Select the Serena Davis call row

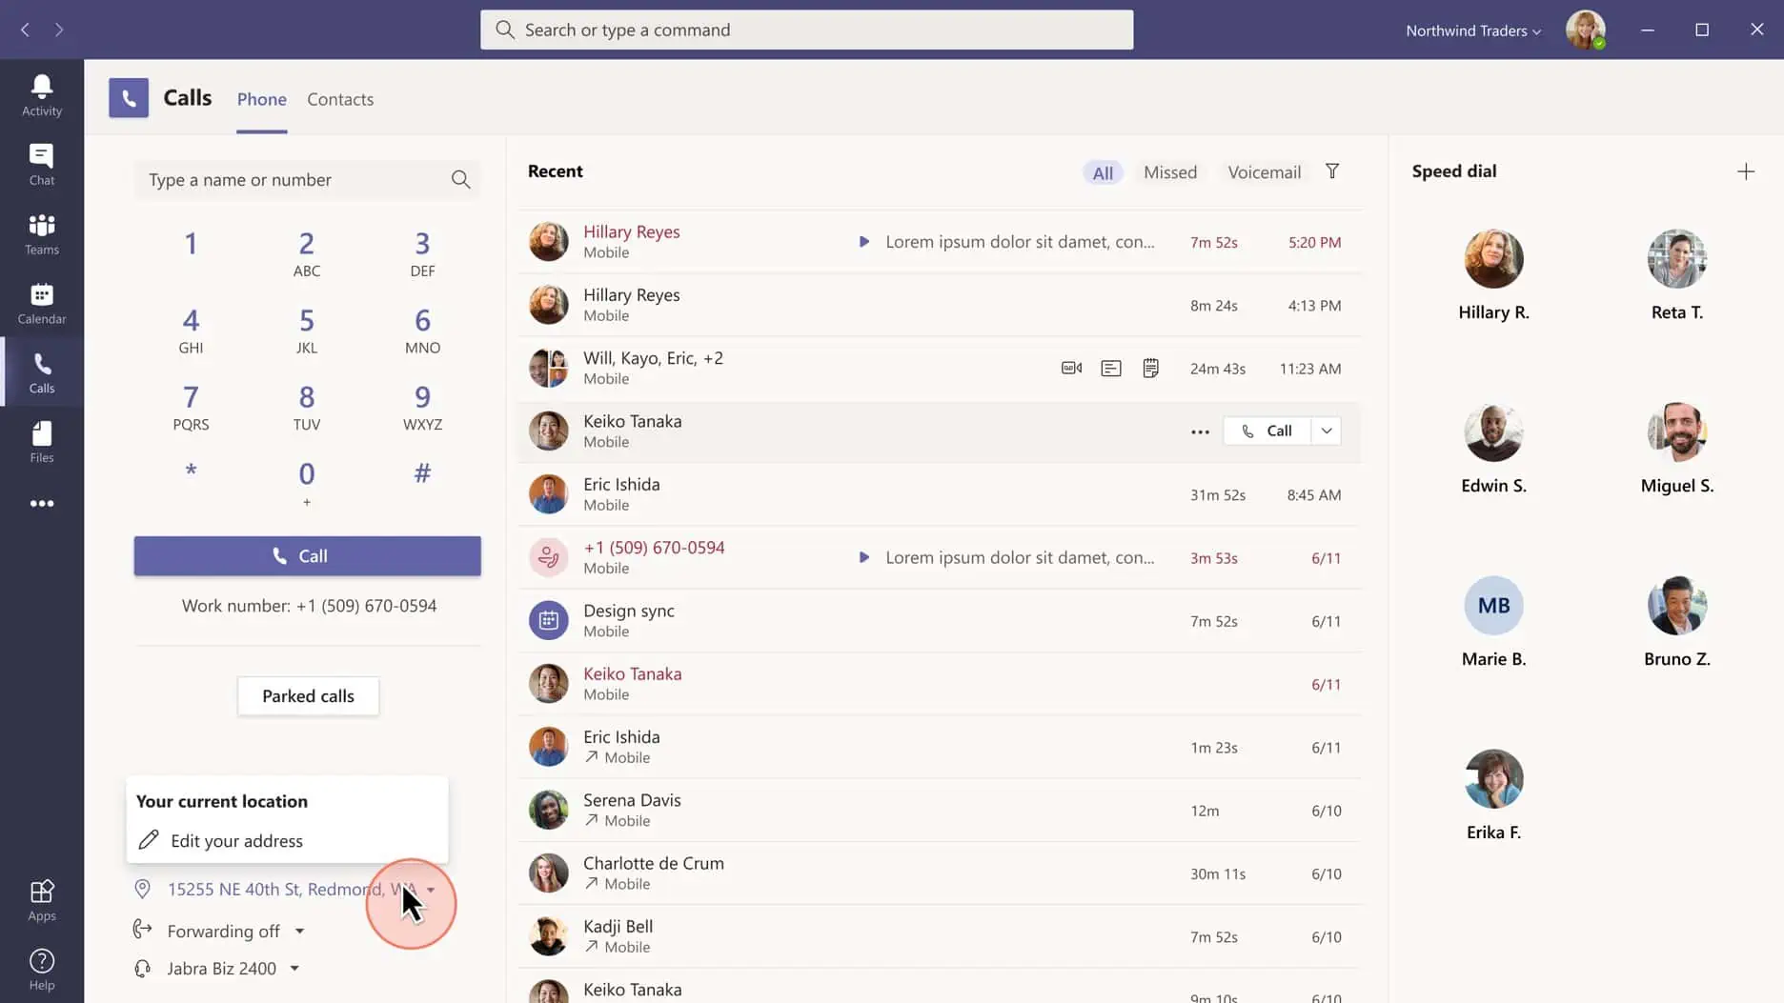[x=940, y=810]
